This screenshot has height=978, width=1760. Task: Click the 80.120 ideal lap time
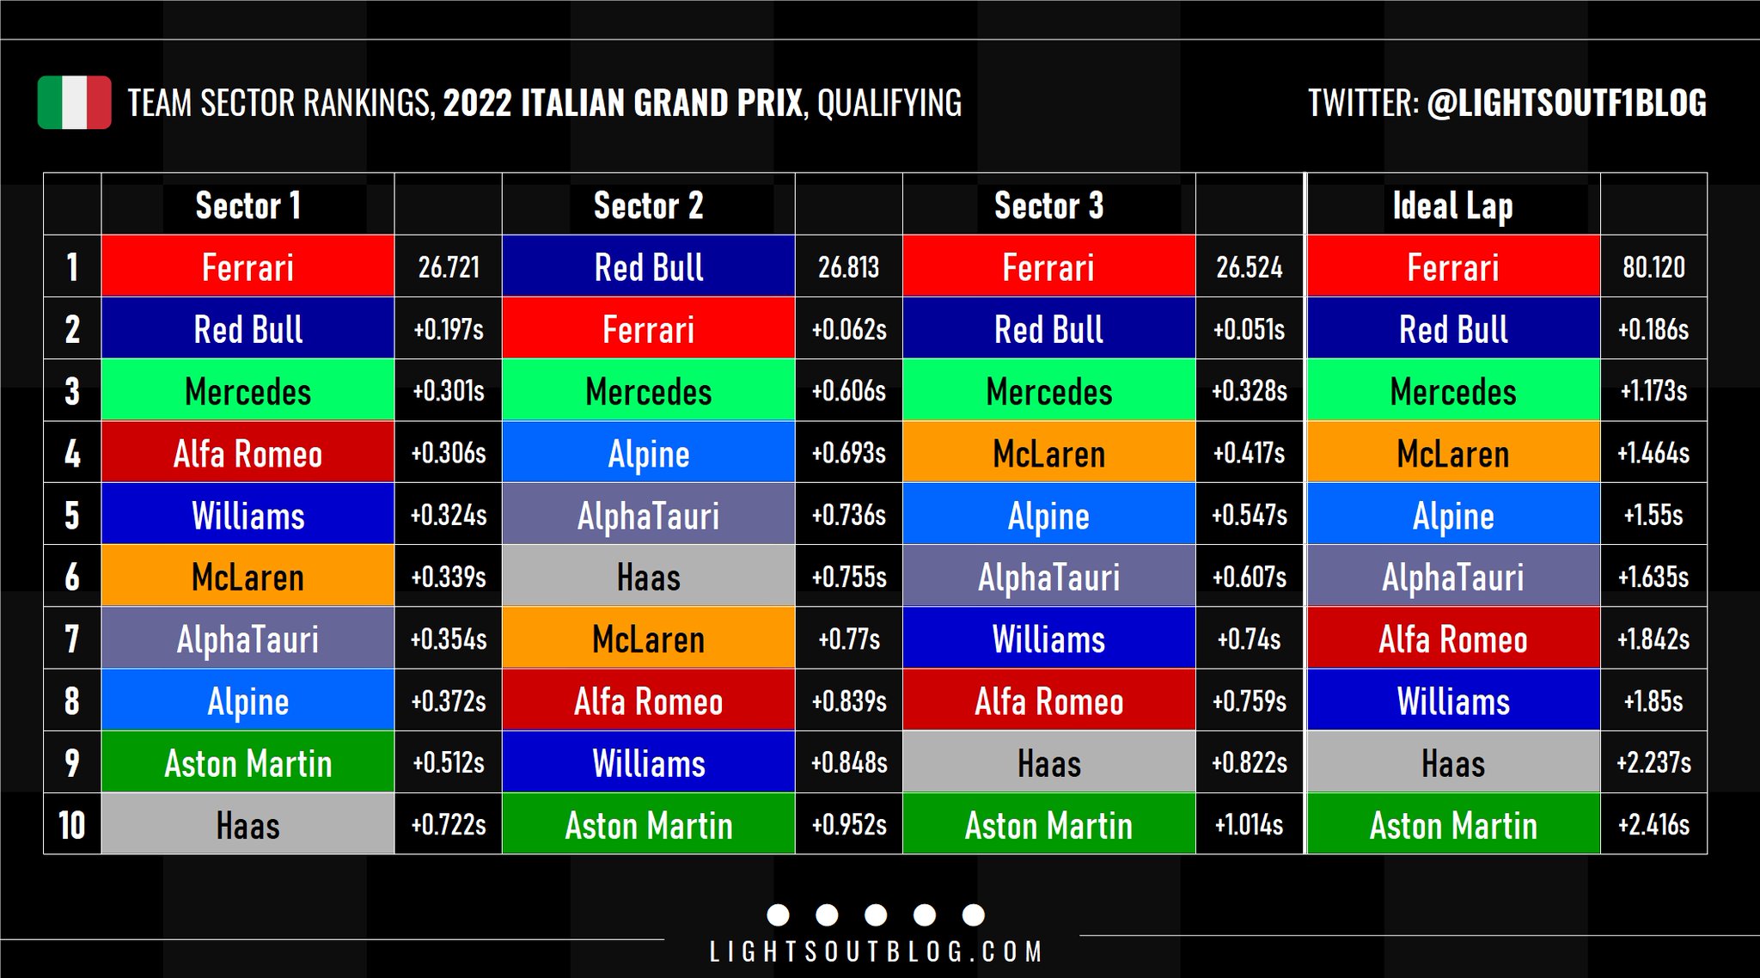(x=1653, y=267)
